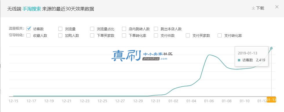
Task: Click the 12-15 axis label
Action: [13, 101]
